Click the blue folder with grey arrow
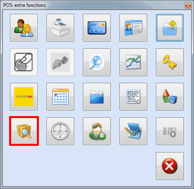This screenshot has width=194, height=189. pos(97,97)
